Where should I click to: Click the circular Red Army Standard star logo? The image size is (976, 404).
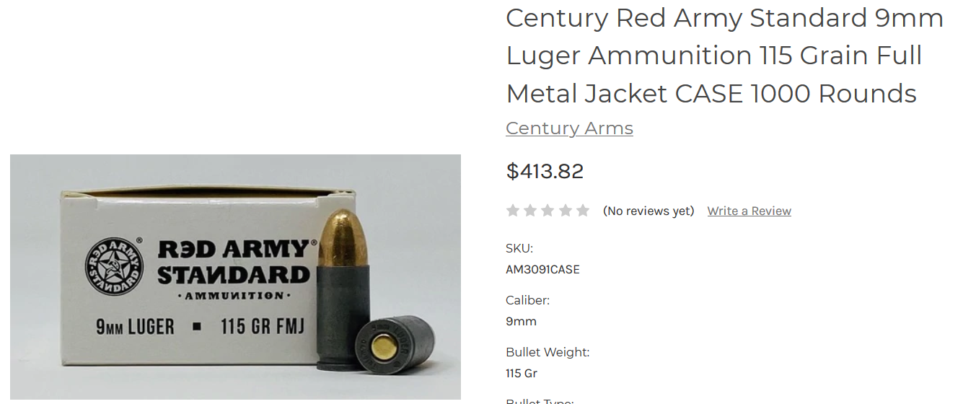pos(115,266)
